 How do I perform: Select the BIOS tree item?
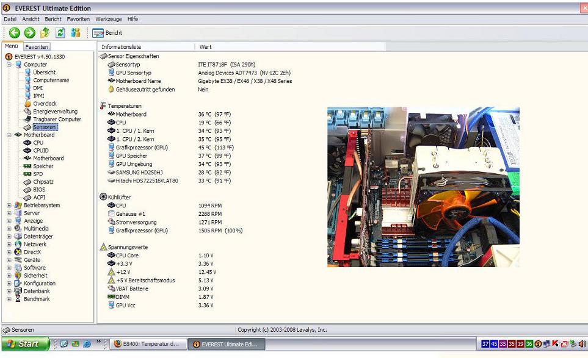tap(39, 190)
